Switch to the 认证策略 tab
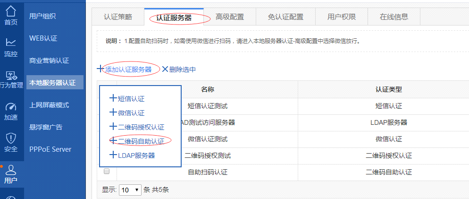 pyautogui.click(x=118, y=17)
